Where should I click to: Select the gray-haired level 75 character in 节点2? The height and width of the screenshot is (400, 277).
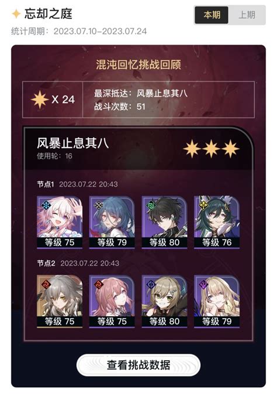pyautogui.click(x=60, y=301)
